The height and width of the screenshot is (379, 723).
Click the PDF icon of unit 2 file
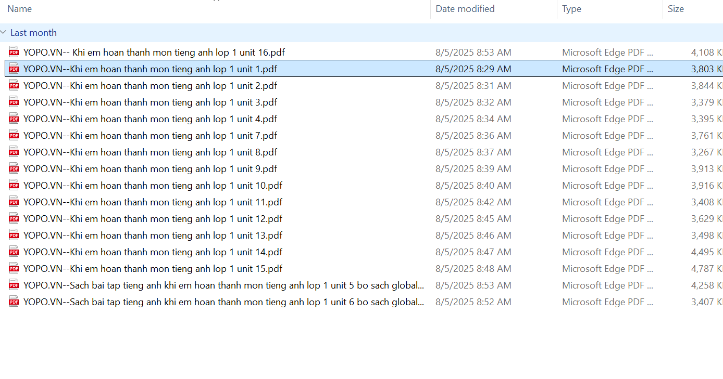[14, 85]
